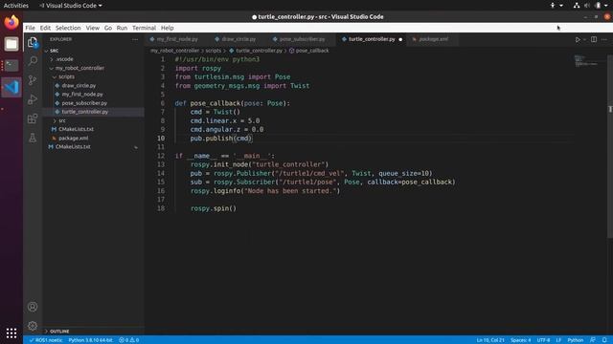Switch to the pose_subscriber.py tab
The image size is (613, 344).
click(302, 39)
